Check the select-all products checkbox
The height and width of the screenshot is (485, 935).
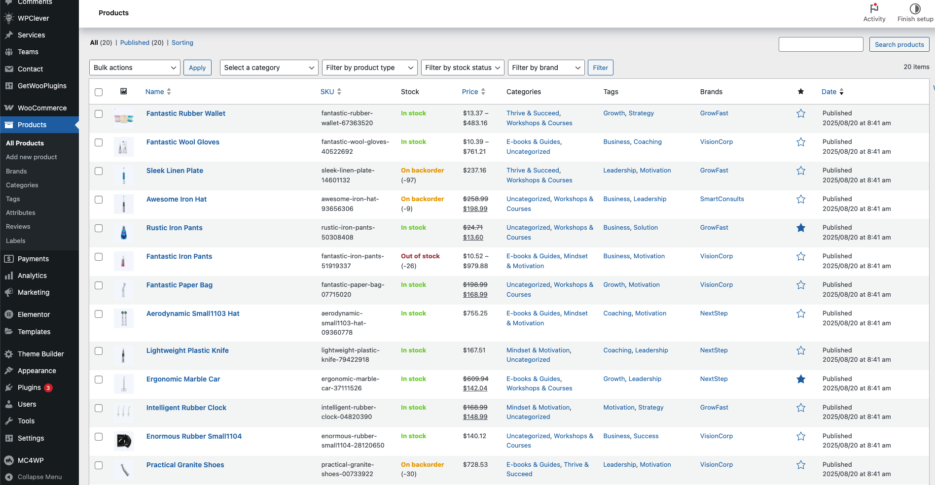pos(99,92)
